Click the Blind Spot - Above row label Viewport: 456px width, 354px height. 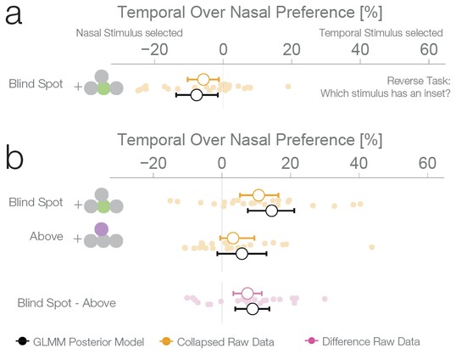click(67, 303)
